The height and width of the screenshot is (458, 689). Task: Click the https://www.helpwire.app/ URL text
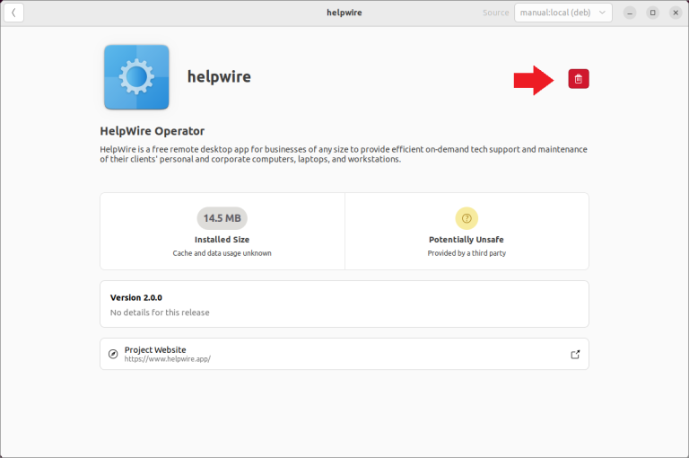point(168,359)
